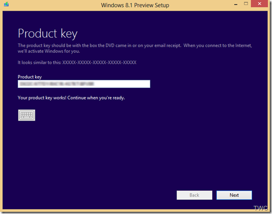Click the small Product key field label
The image size is (272, 214).
click(x=30, y=77)
